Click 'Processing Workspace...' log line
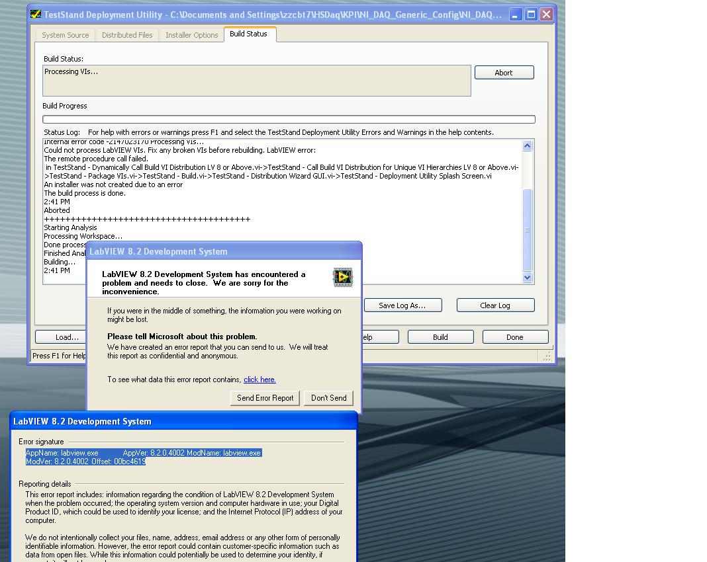 point(83,236)
